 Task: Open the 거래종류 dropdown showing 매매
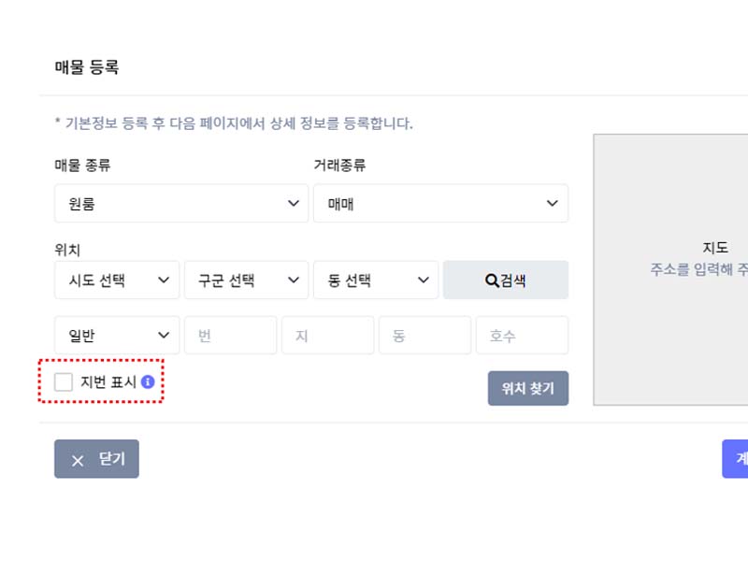point(440,203)
